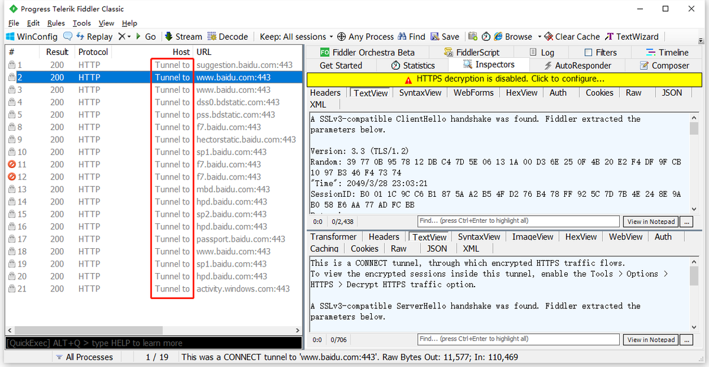Open the Remove sessions X dropdown

point(124,37)
